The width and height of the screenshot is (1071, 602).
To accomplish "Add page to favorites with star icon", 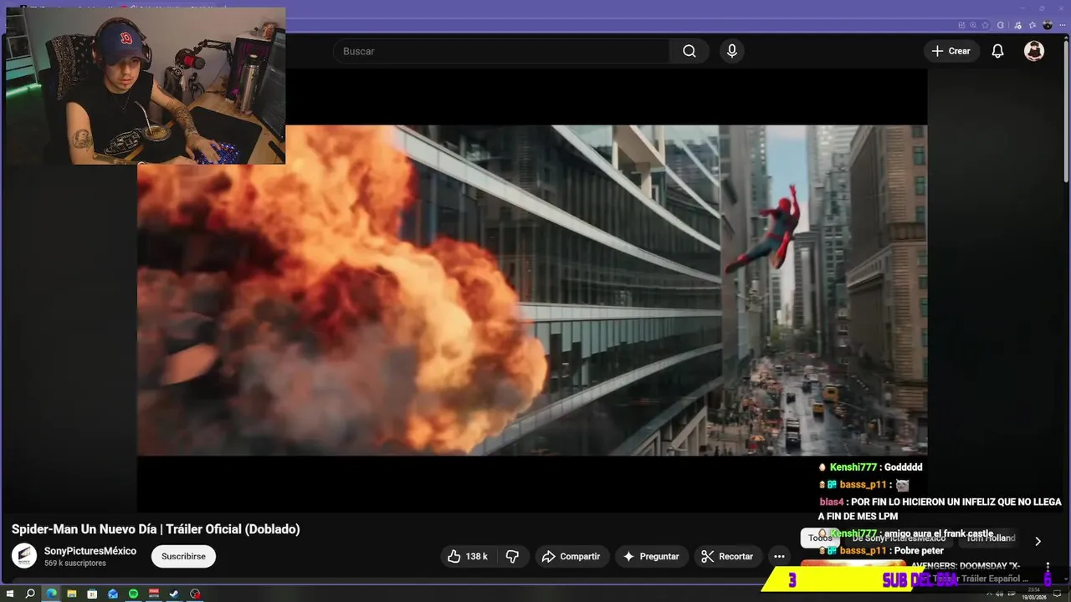I will [985, 25].
